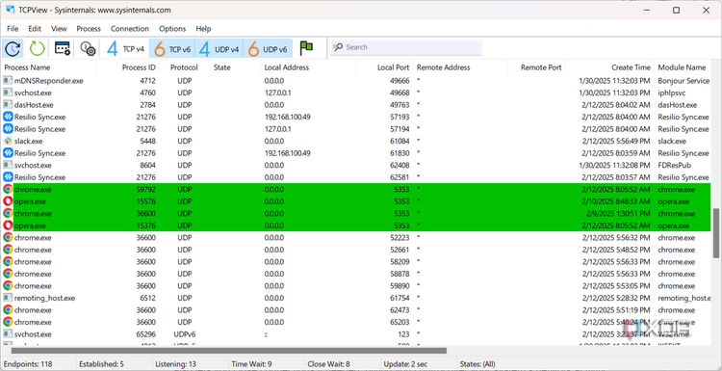Open the Options menu
This screenshot has width=722, height=371.
172,29
